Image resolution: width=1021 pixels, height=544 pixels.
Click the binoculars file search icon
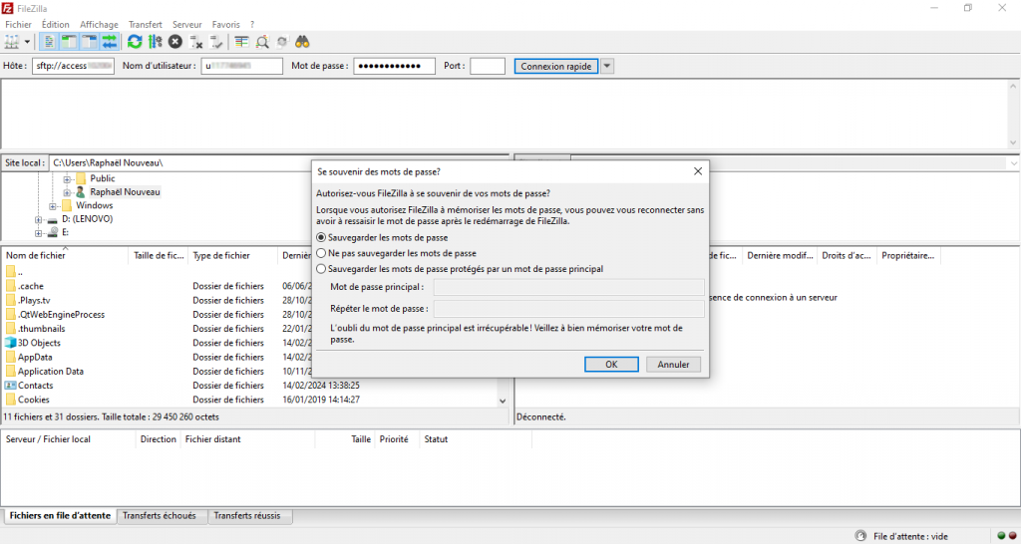pos(302,42)
